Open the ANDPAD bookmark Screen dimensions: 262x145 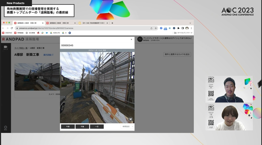pyautogui.click(x=7, y=33)
